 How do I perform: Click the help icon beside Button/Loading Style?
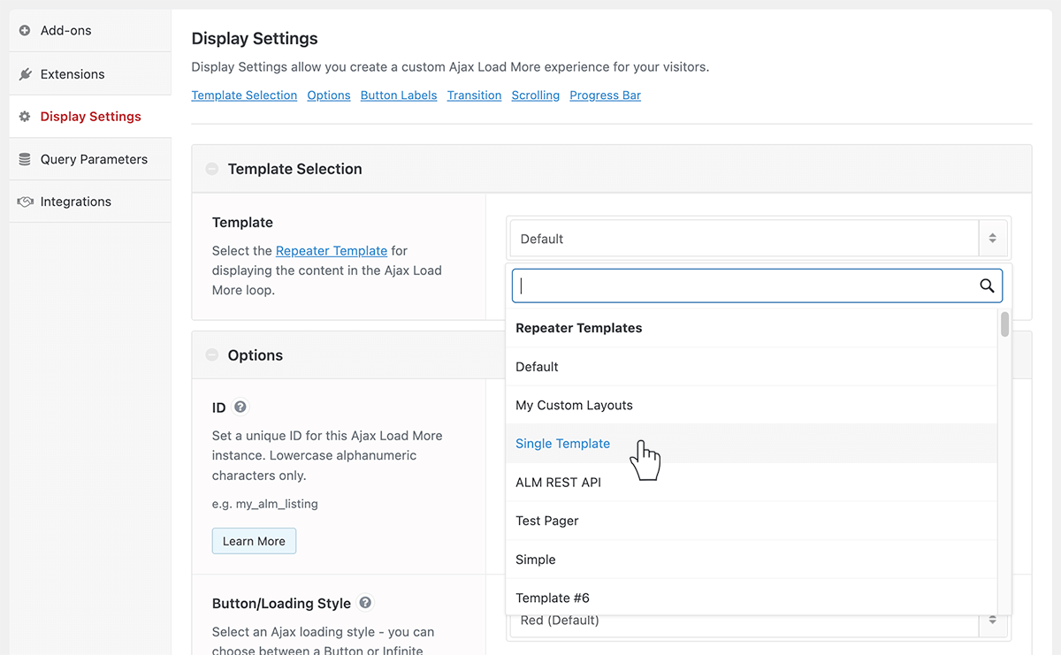(x=365, y=603)
